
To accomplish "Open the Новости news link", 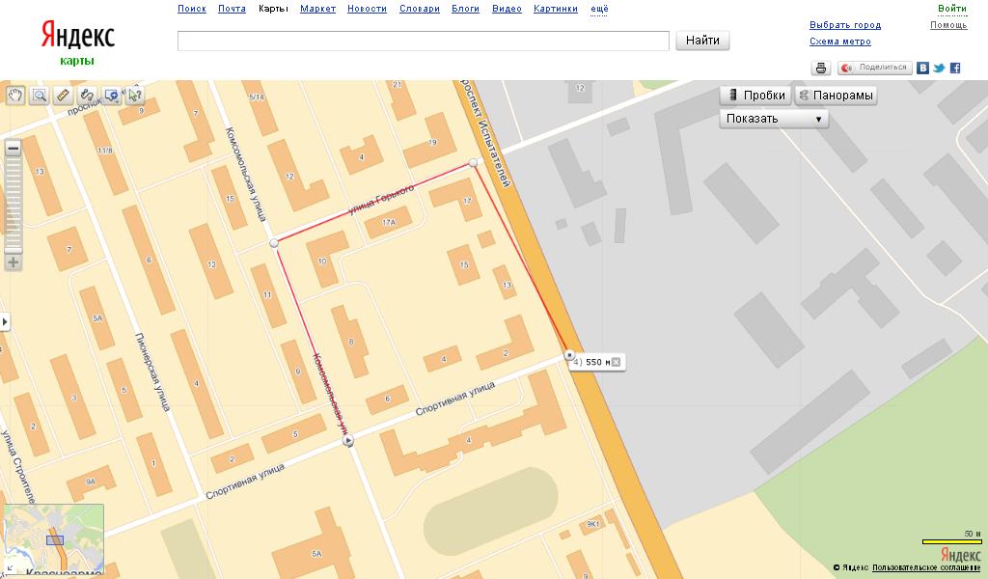I will point(367,9).
